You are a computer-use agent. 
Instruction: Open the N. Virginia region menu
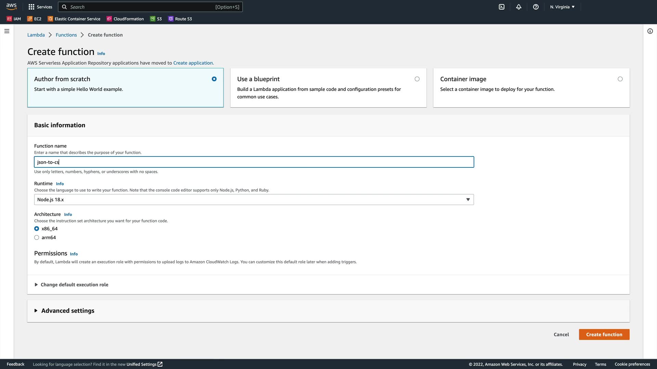click(x=562, y=7)
